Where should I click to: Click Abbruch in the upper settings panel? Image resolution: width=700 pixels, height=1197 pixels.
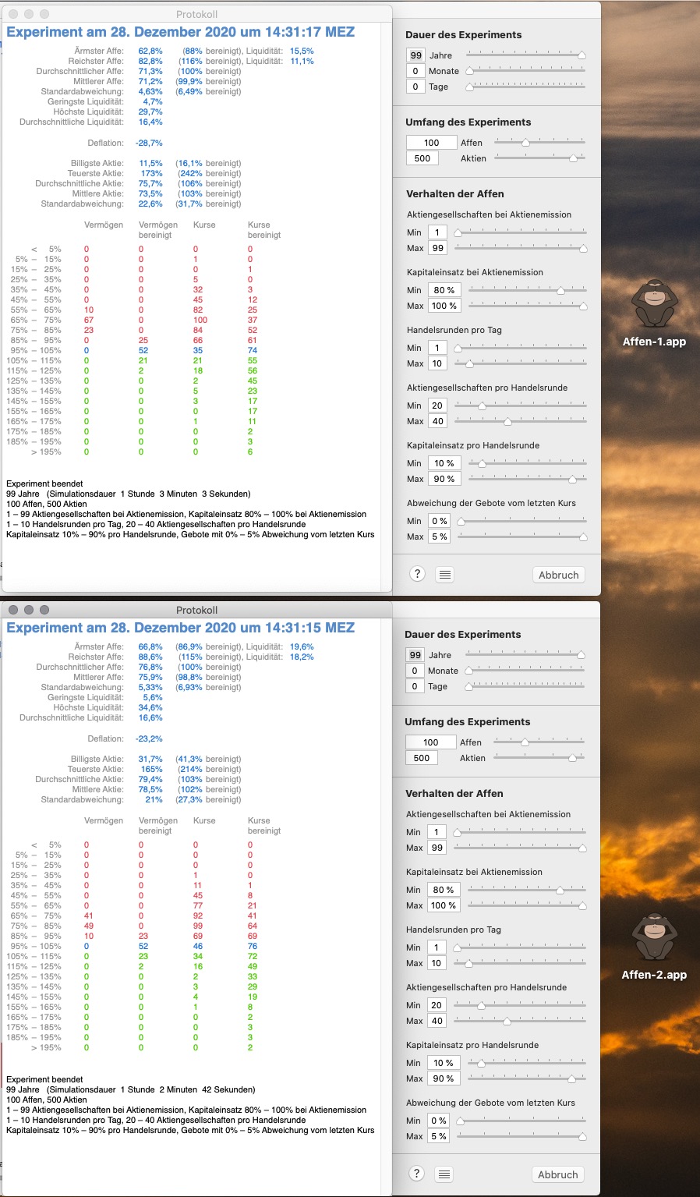click(x=559, y=575)
